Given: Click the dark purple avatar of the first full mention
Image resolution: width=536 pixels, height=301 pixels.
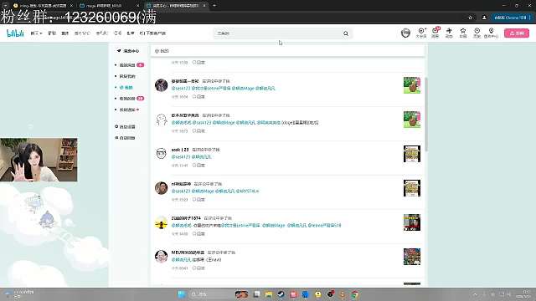Looking at the screenshot, I should point(161,85).
